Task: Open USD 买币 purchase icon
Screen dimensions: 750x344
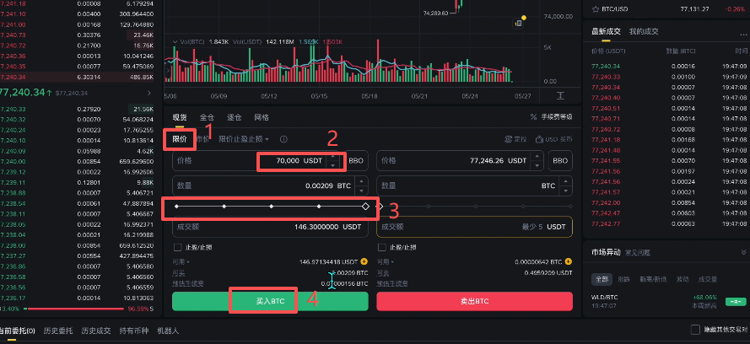Action: [x=539, y=139]
